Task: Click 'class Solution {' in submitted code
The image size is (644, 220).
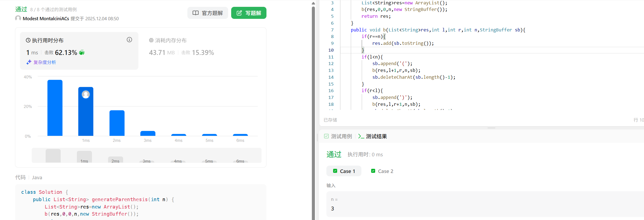Action: [45, 192]
